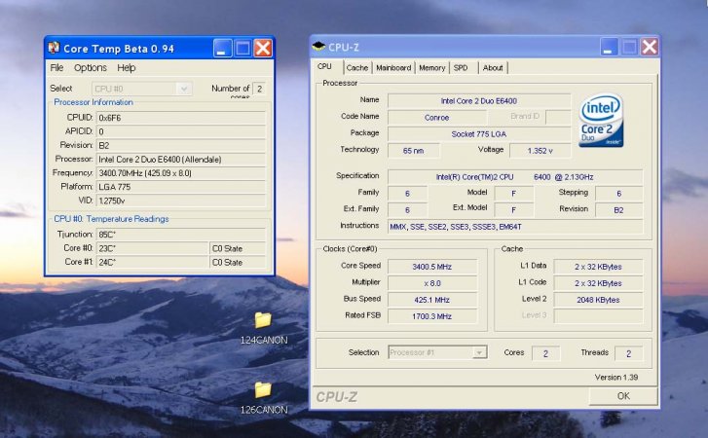Close the CPU-Z window
Viewport: 708px width, 438px height.
point(650,47)
